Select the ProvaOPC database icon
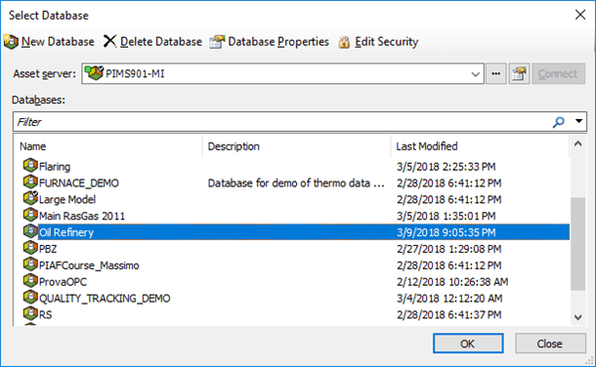The image size is (596, 367). [x=30, y=280]
